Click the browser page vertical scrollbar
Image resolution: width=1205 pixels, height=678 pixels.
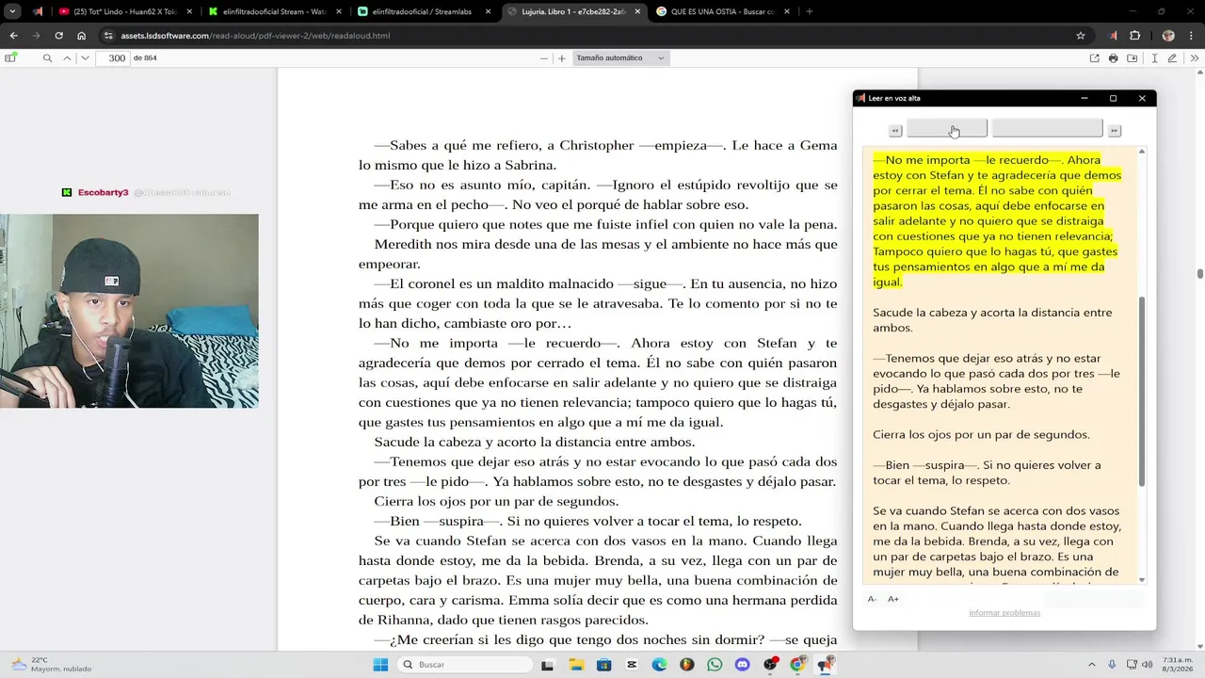[1199, 273]
